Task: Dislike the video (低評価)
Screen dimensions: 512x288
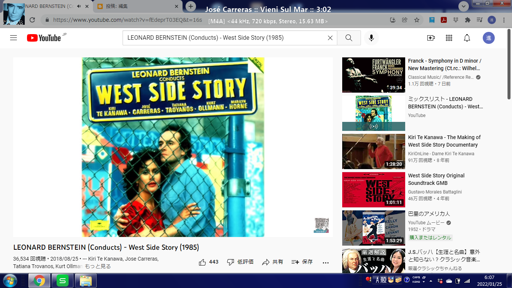Action: 240,262
